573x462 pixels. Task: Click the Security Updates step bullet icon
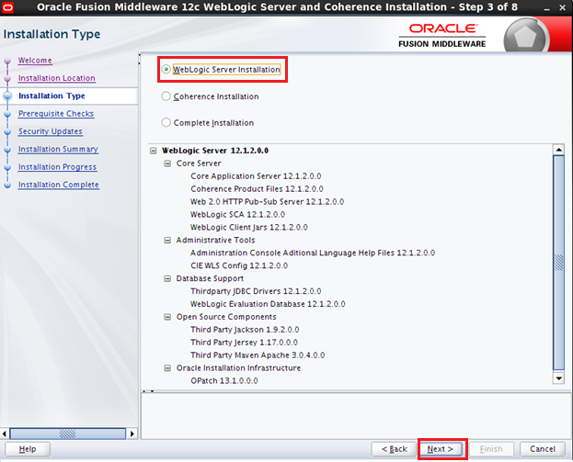click(7, 131)
